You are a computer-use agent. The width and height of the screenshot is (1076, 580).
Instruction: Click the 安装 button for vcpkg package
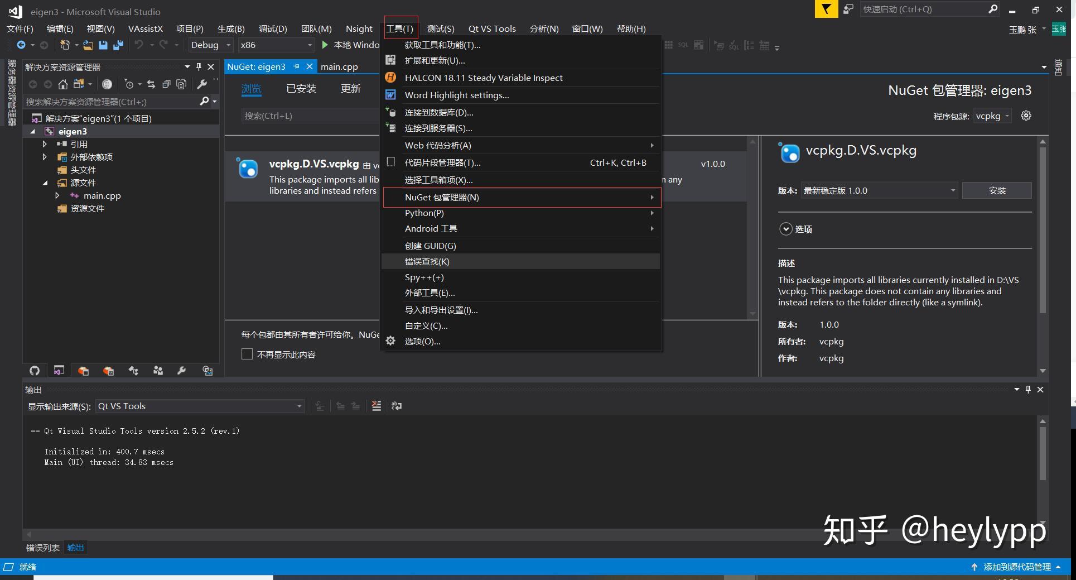[996, 191]
